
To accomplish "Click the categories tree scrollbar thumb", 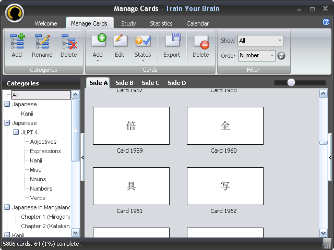I will coord(75,130).
